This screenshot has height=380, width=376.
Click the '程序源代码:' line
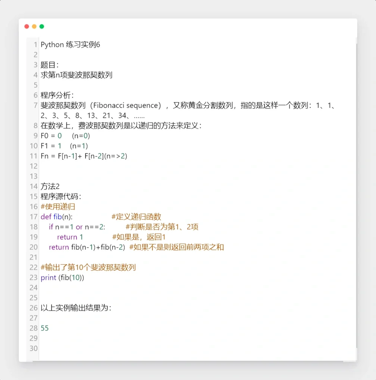pos(61,197)
